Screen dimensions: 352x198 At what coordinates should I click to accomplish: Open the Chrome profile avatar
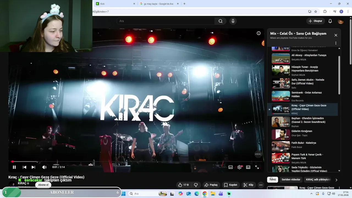341,12
